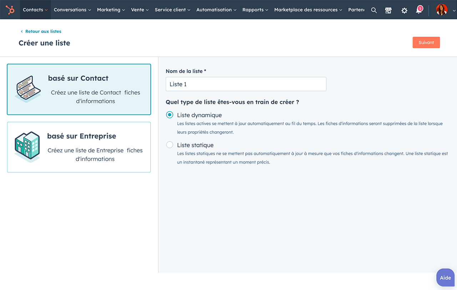Expand the Rapports menu
457x290 pixels.
[255, 10]
